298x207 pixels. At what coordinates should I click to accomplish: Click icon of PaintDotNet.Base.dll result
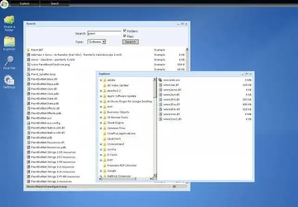click(x=28, y=79)
